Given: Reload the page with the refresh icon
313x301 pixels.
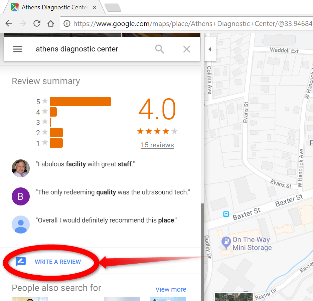Looking at the screenshot, I should [37, 24].
